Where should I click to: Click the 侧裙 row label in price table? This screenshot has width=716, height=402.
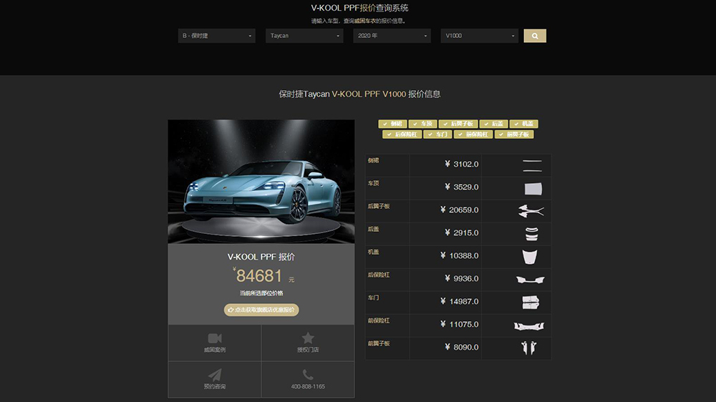pos(374,161)
